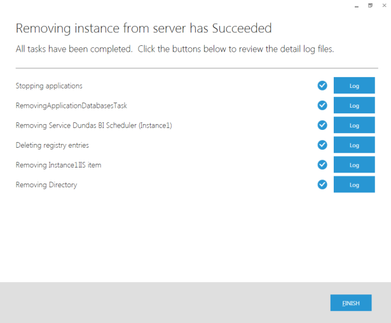
Task: Click checkmark beside Removing Instance1IIS item
Action: 322,164
